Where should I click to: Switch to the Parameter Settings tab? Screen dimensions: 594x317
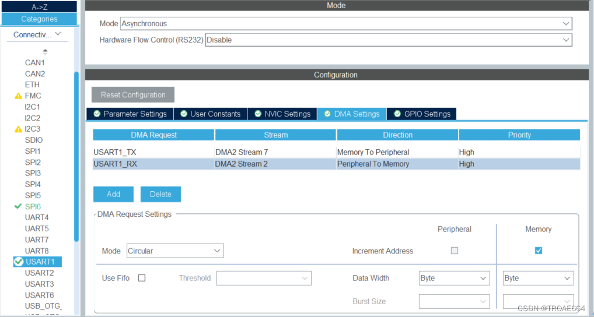click(x=130, y=114)
